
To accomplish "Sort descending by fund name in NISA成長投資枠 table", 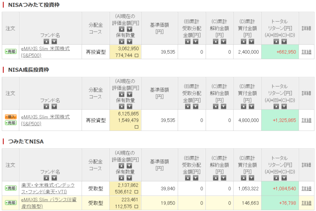I will tap(54, 106).
